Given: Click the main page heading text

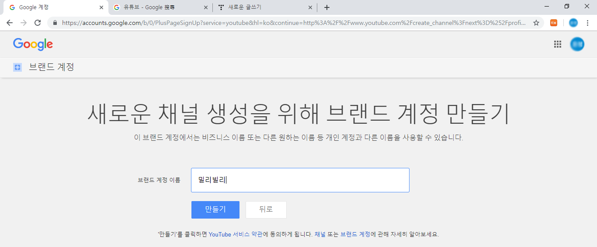Looking at the screenshot, I should tap(298, 114).
